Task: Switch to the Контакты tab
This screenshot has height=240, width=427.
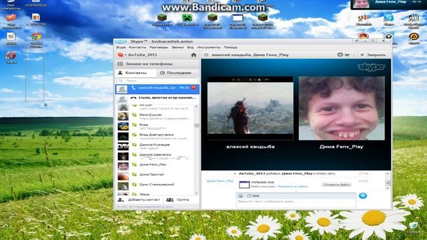Action: (x=136, y=73)
